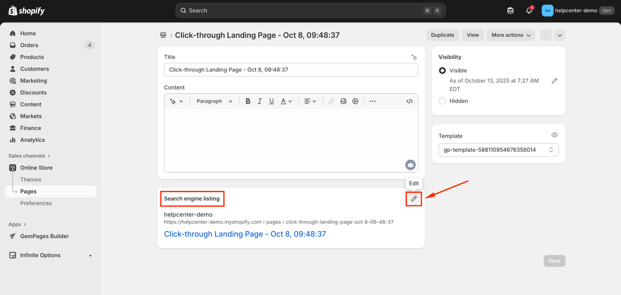Toggle italic text formatting
The height and width of the screenshot is (295, 621).
[259, 101]
